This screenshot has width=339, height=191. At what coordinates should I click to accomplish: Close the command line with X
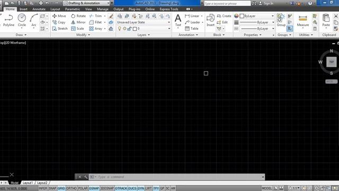click(80, 177)
